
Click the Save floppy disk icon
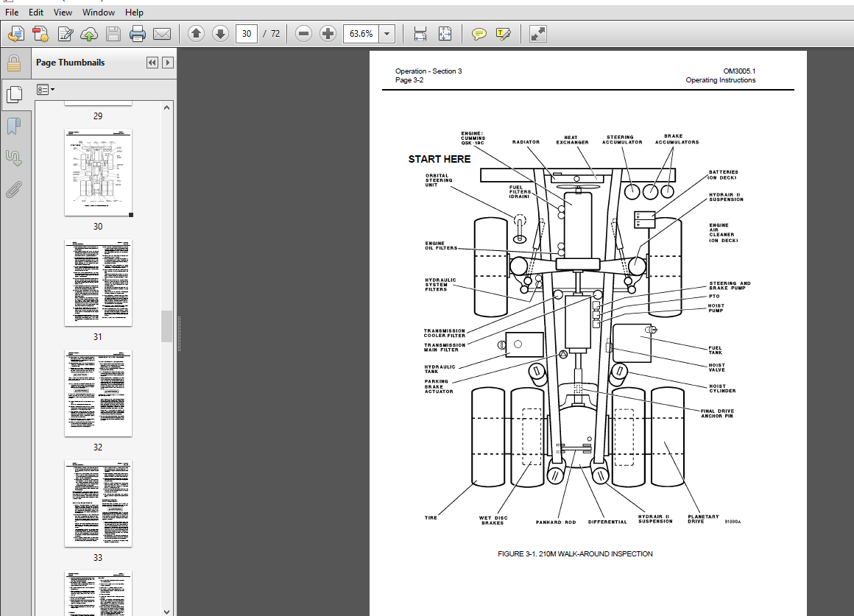tap(113, 34)
